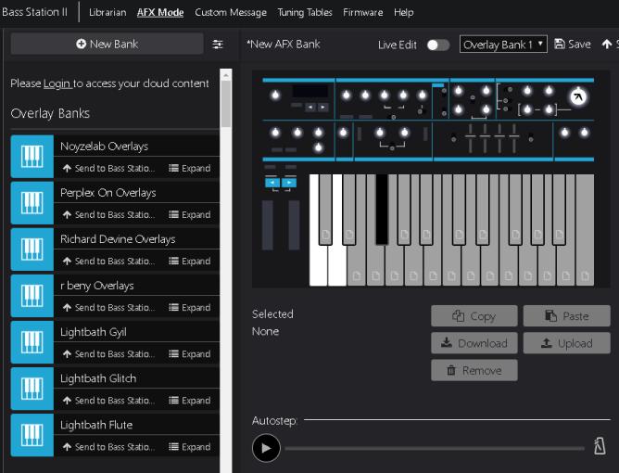619x473 pixels.
Task: Select the Perplex On Overlays keyboard icon
Action: pyautogui.click(x=32, y=203)
